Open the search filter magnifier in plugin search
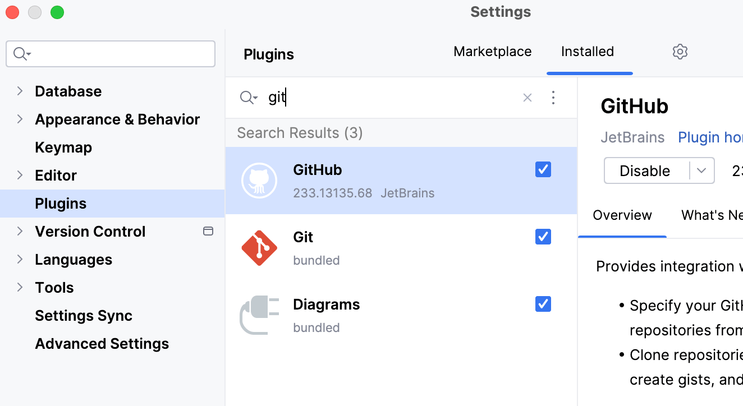 pos(247,97)
